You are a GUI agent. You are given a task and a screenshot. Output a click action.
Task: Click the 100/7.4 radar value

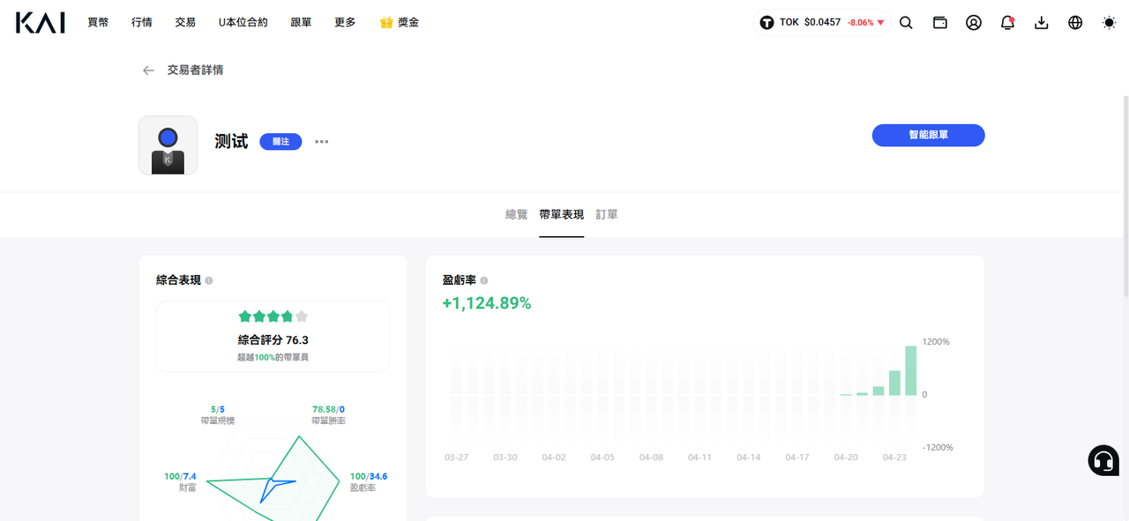(181, 476)
